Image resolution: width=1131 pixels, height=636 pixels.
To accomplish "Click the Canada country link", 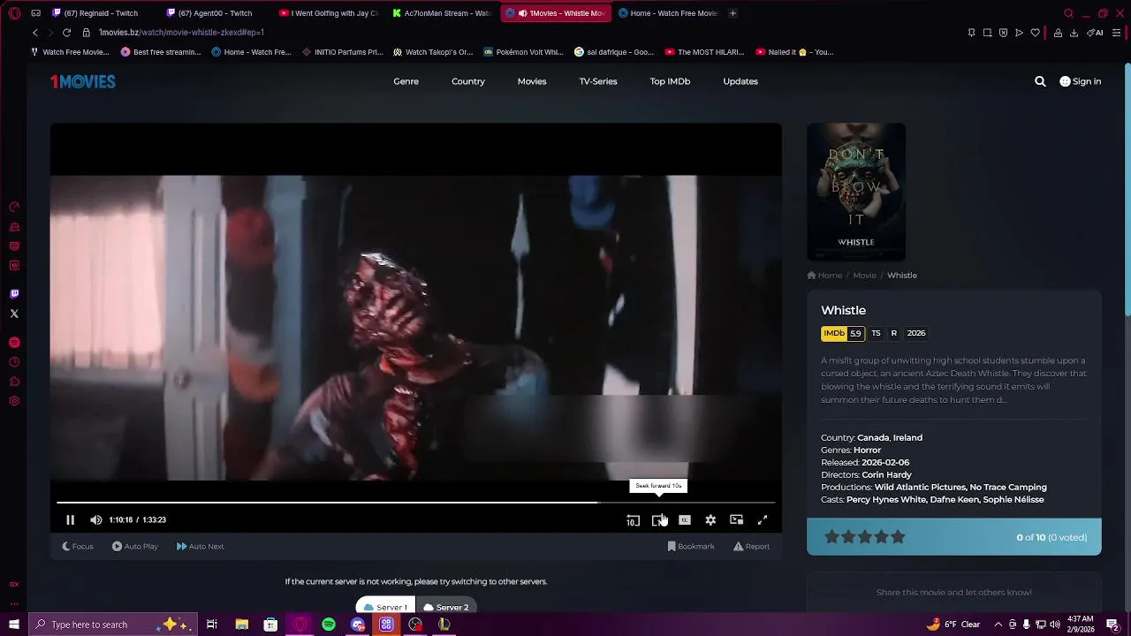I will (x=872, y=437).
